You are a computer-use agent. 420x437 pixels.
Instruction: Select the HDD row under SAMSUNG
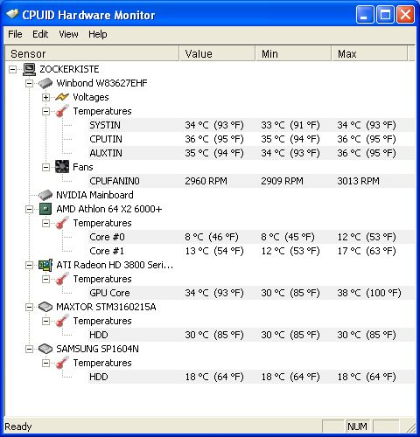(251, 377)
